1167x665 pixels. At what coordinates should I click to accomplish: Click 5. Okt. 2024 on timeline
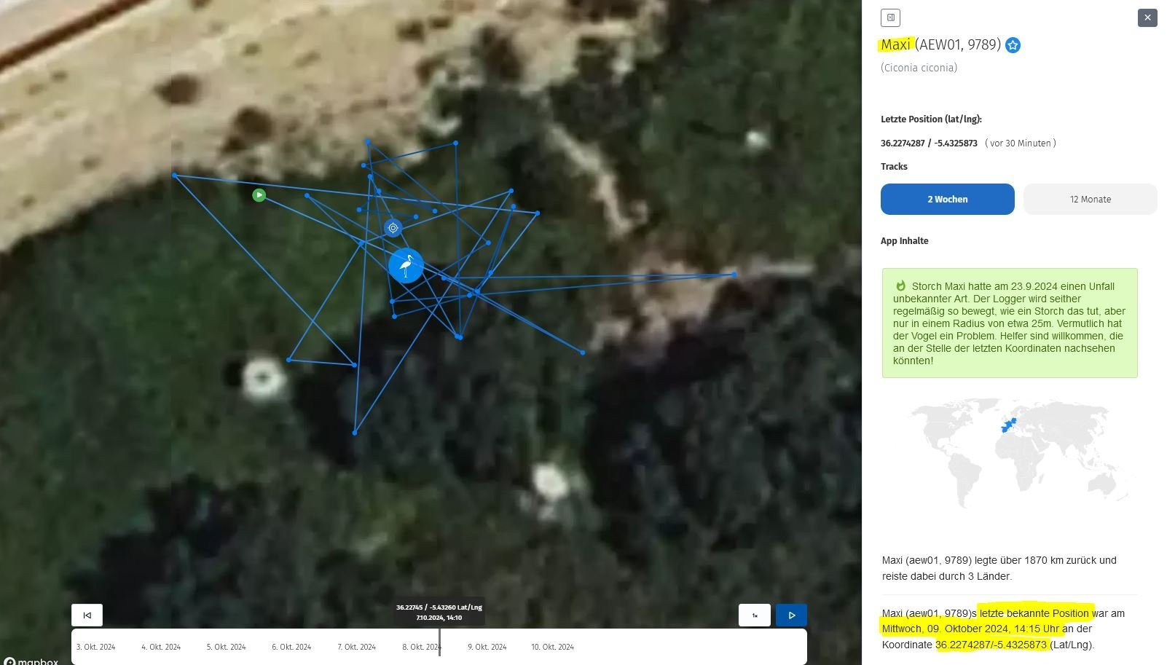226,647
